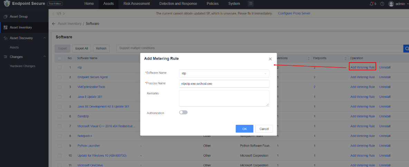Collapse the Changes sidebar section
The width and height of the screenshot is (409, 167).
pos(45,57)
